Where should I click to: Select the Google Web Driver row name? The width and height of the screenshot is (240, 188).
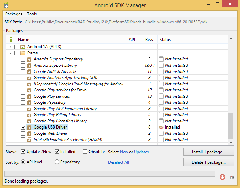click(x=51, y=133)
